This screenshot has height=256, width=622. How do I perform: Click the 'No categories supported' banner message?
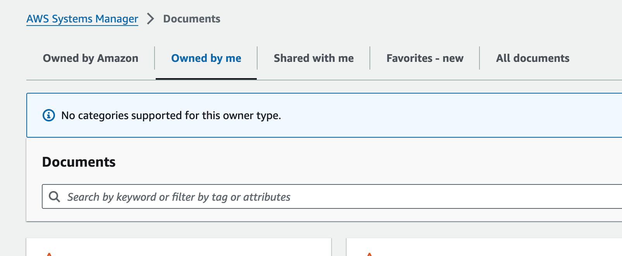point(171,115)
